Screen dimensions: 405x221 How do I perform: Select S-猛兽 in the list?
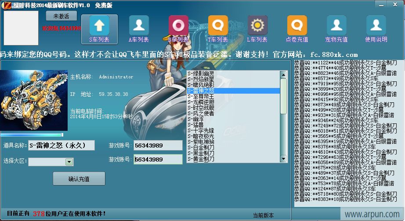tap(234, 125)
